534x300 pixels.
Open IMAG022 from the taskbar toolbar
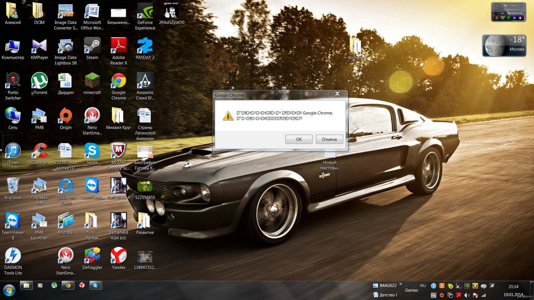pyautogui.click(x=385, y=285)
